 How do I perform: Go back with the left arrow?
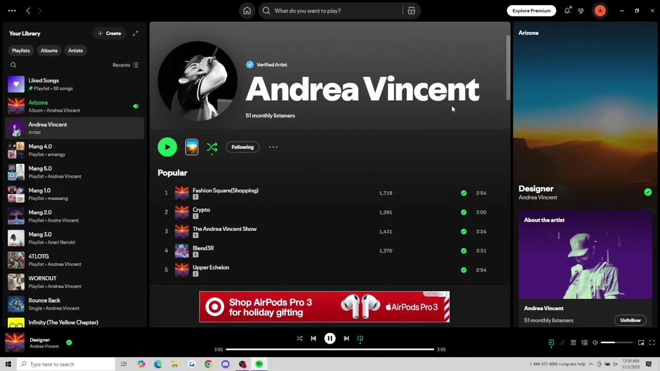[x=28, y=11]
